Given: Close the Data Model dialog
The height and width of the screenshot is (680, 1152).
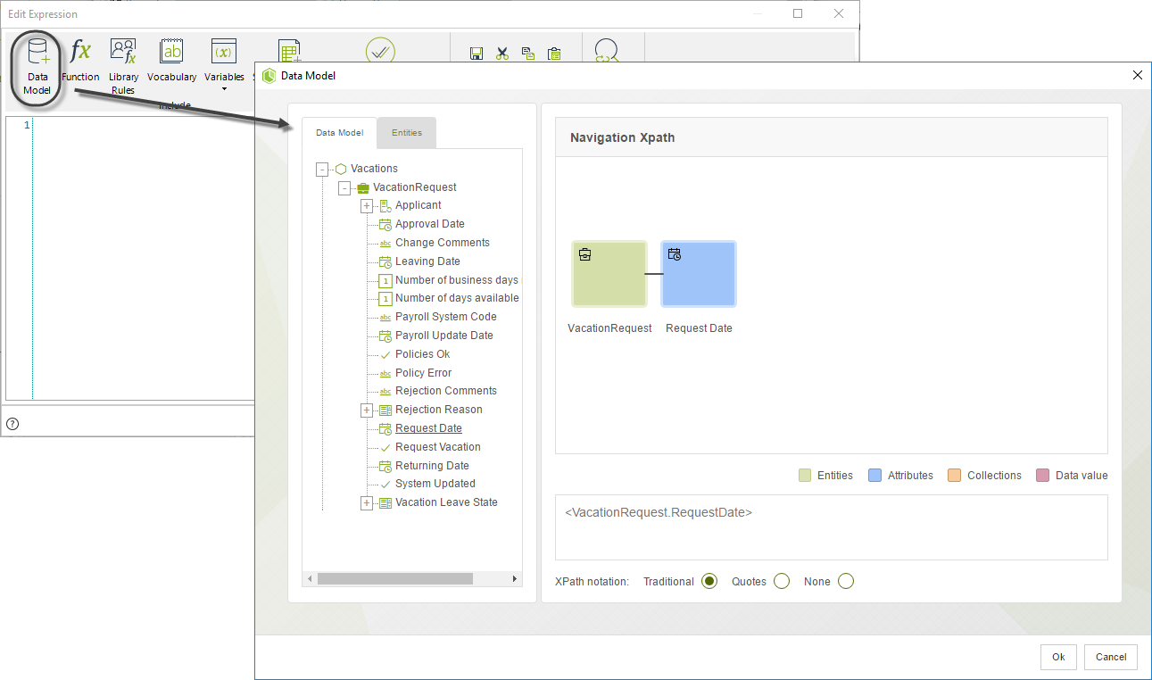Looking at the screenshot, I should tap(1138, 76).
